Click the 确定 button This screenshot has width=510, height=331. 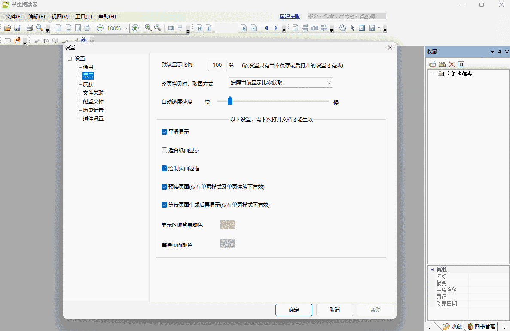pyautogui.click(x=293, y=310)
